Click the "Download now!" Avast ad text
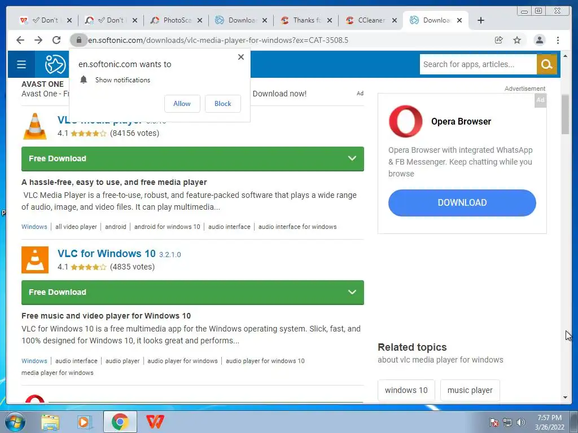The width and height of the screenshot is (578, 433). [x=279, y=94]
